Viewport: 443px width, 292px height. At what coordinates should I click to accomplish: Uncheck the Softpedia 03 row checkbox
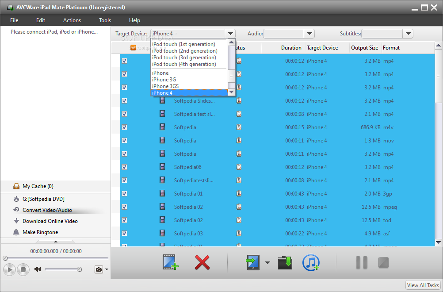[124, 234]
